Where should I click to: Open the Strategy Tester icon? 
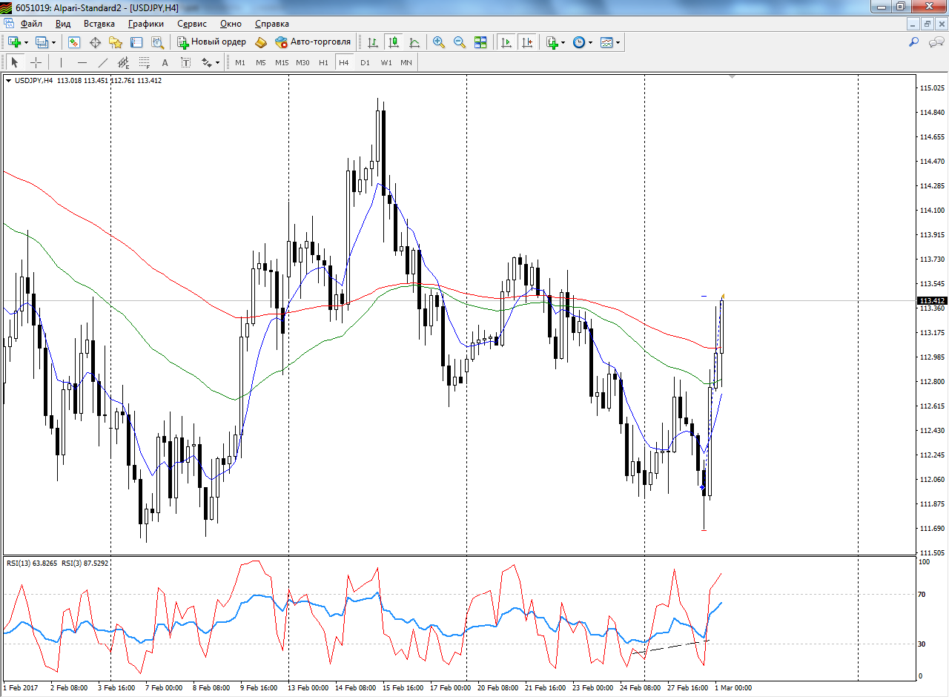point(157,42)
